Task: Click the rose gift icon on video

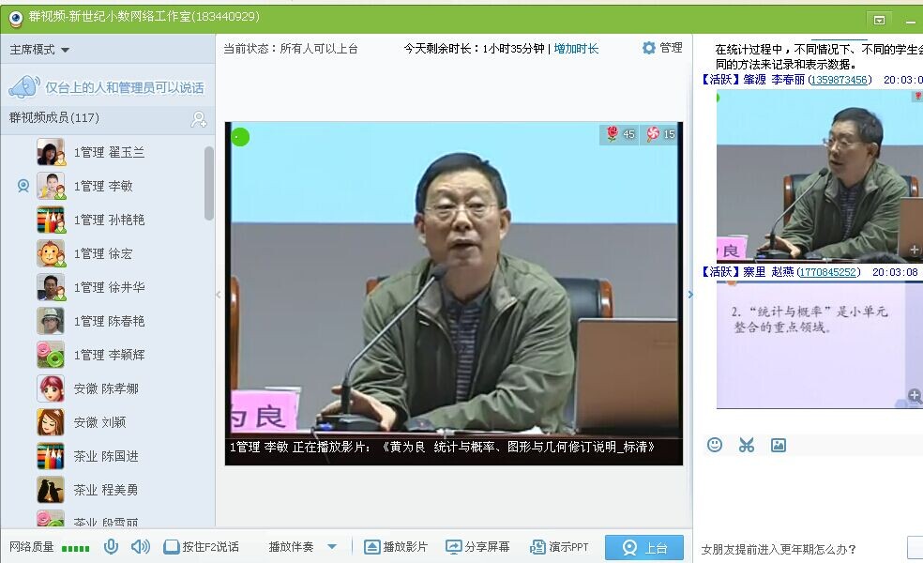Action: [x=613, y=134]
